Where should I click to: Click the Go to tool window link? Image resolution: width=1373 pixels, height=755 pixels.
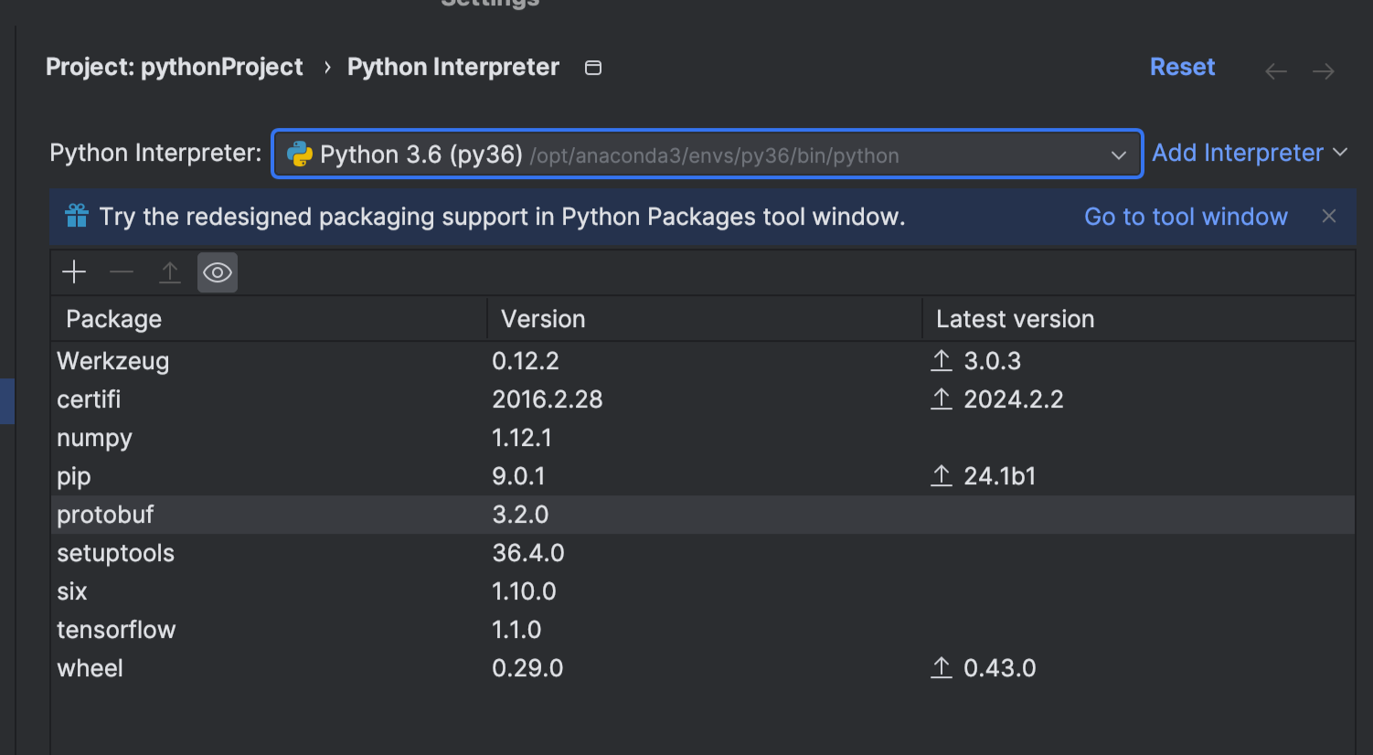click(1186, 217)
